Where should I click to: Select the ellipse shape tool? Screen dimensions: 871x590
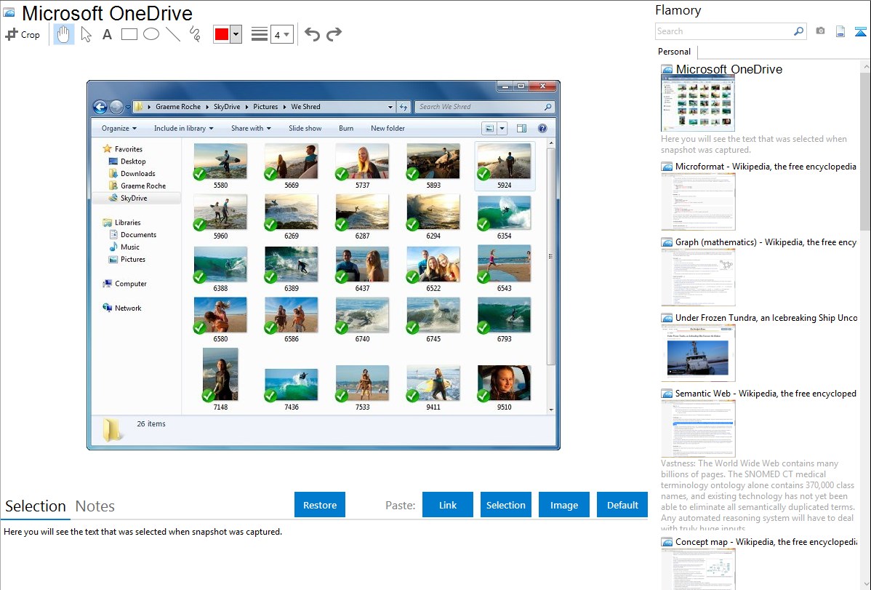tap(151, 34)
